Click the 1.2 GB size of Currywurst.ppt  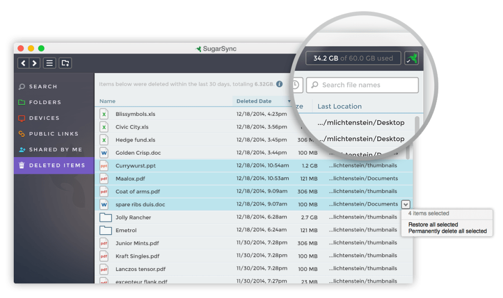coord(309,166)
